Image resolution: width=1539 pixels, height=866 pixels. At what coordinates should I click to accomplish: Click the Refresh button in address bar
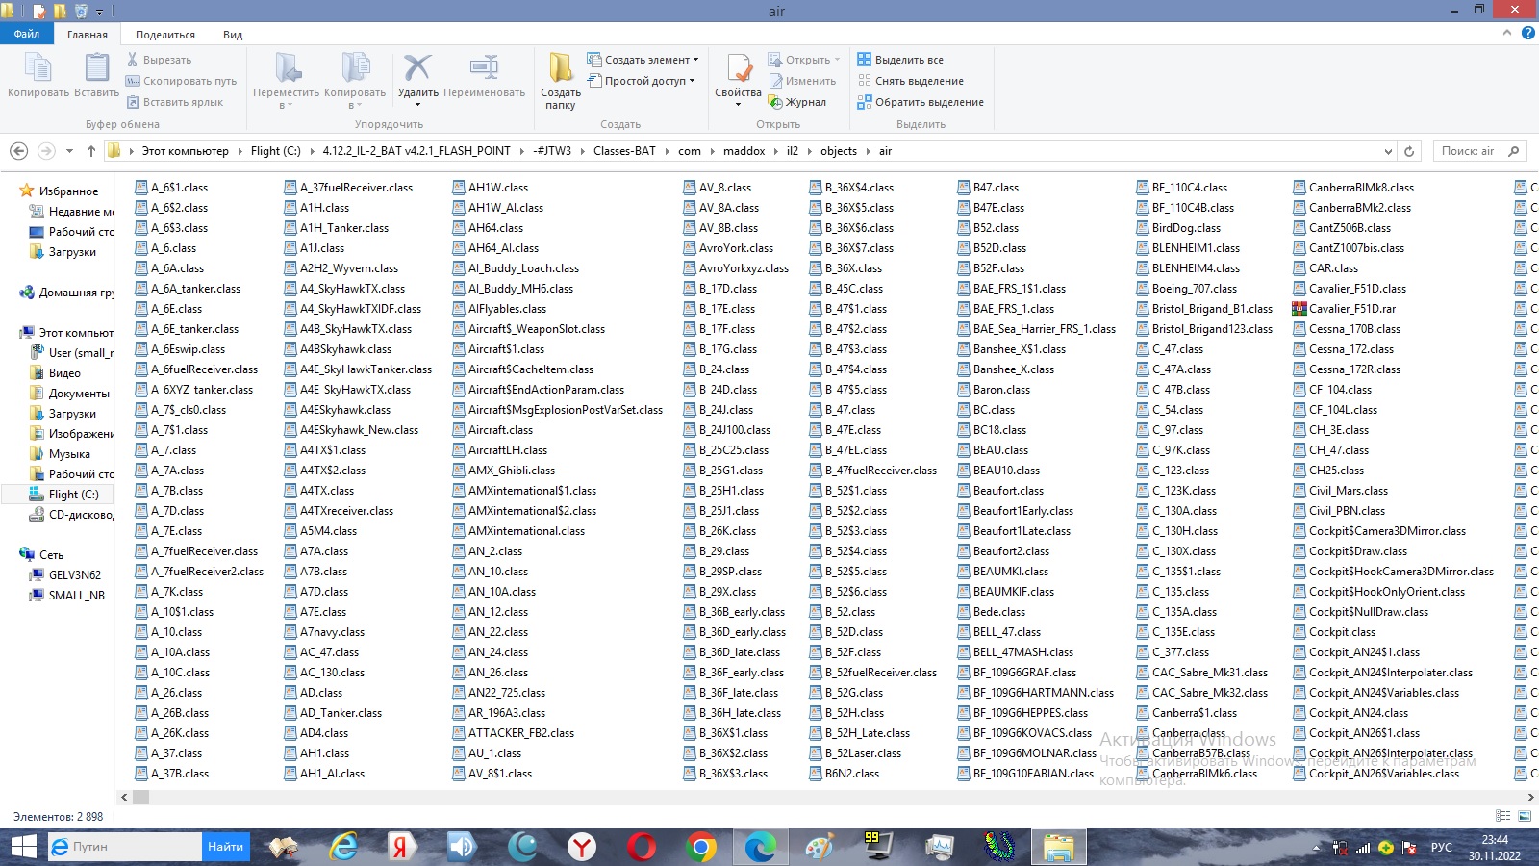tap(1409, 151)
